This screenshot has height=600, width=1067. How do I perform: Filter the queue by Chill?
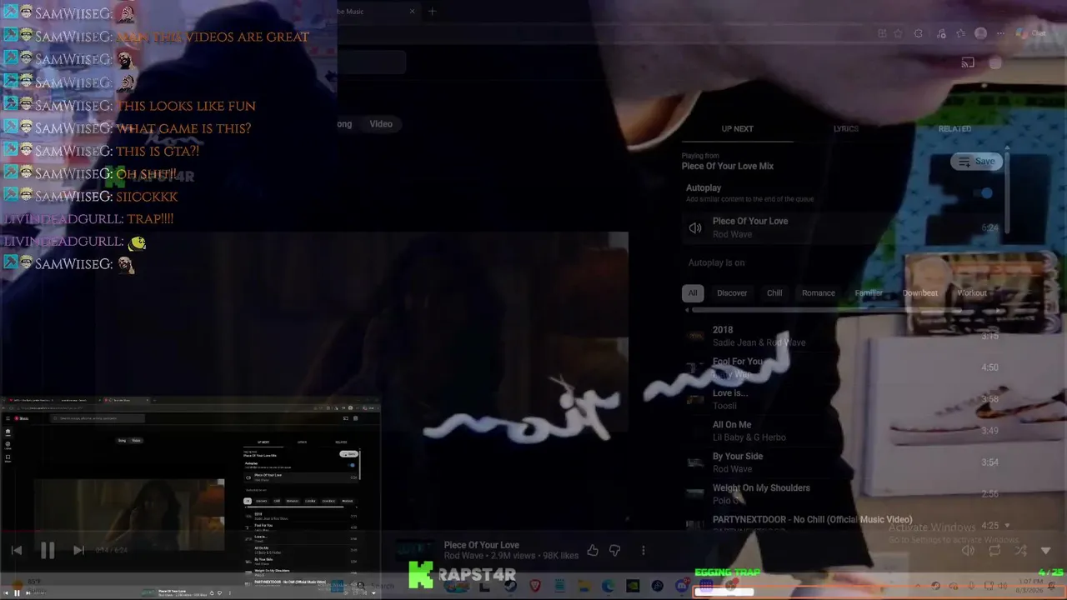[774, 293]
